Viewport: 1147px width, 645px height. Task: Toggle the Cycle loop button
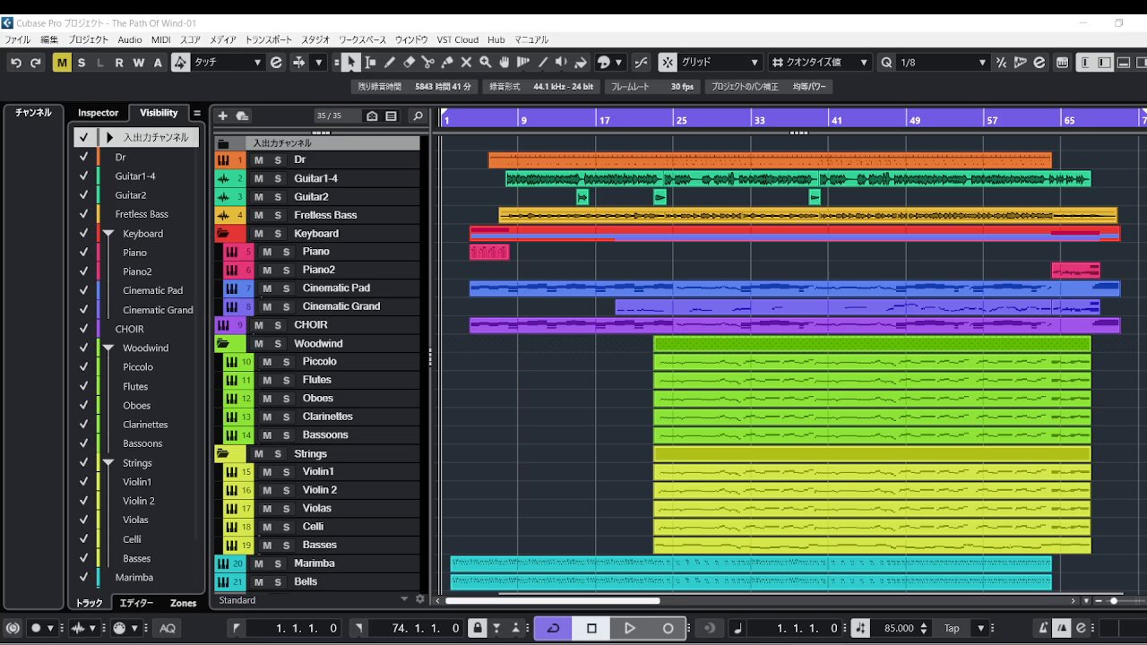tap(553, 628)
